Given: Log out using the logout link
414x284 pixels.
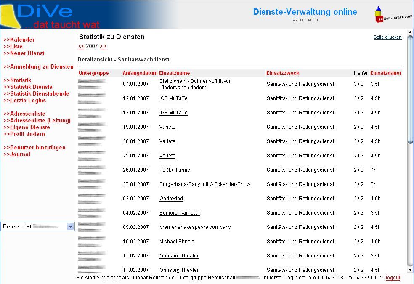Looking at the screenshot, I should click(393, 278).
